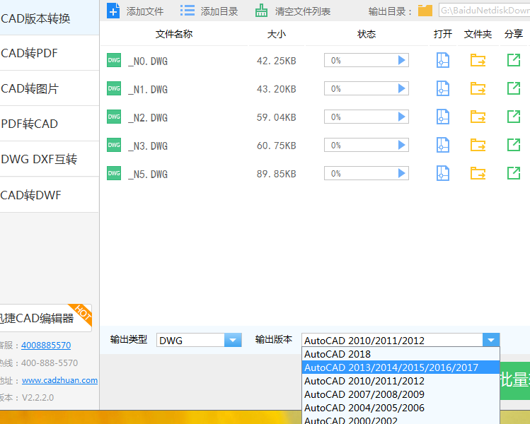
Task: Select the _N3.DWG file name
Action: (148, 146)
